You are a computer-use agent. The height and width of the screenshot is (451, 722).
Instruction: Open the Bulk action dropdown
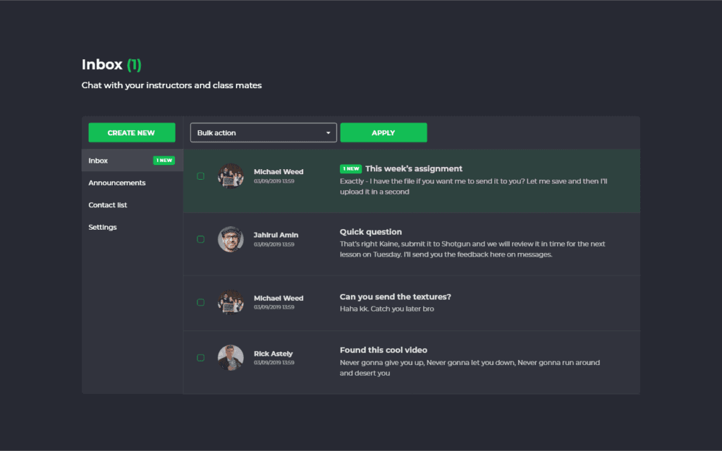(x=263, y=132)
